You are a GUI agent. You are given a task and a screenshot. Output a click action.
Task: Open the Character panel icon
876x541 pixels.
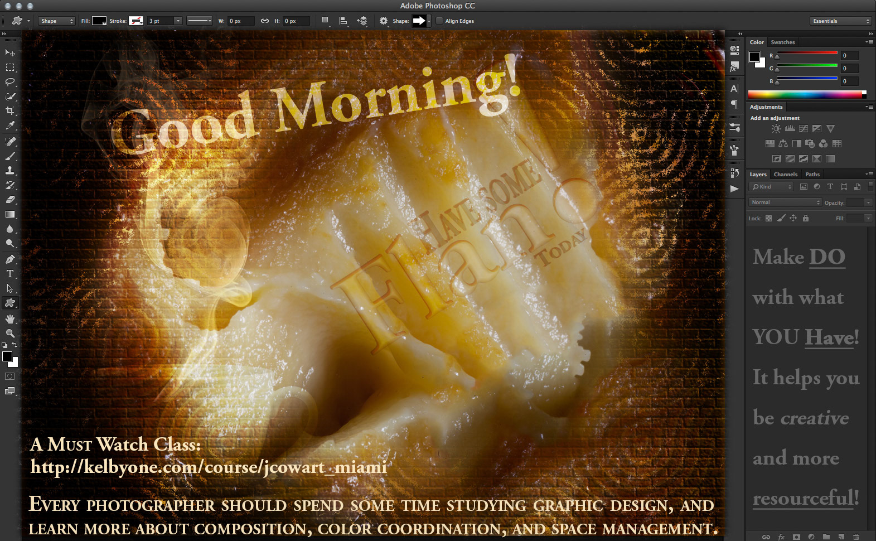pos(734,89)
